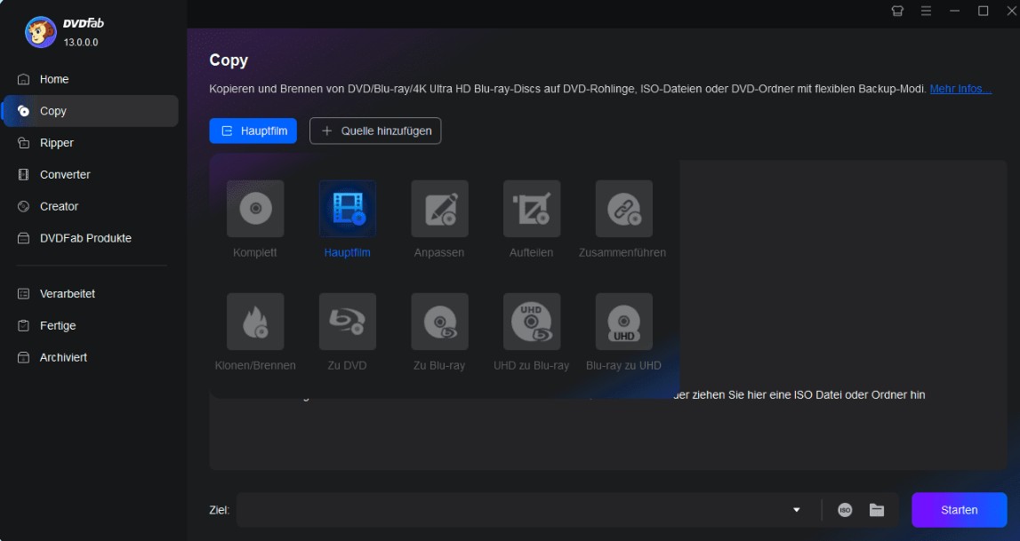
Task: Open the skin/theme shirt icon
Action: 897,11
